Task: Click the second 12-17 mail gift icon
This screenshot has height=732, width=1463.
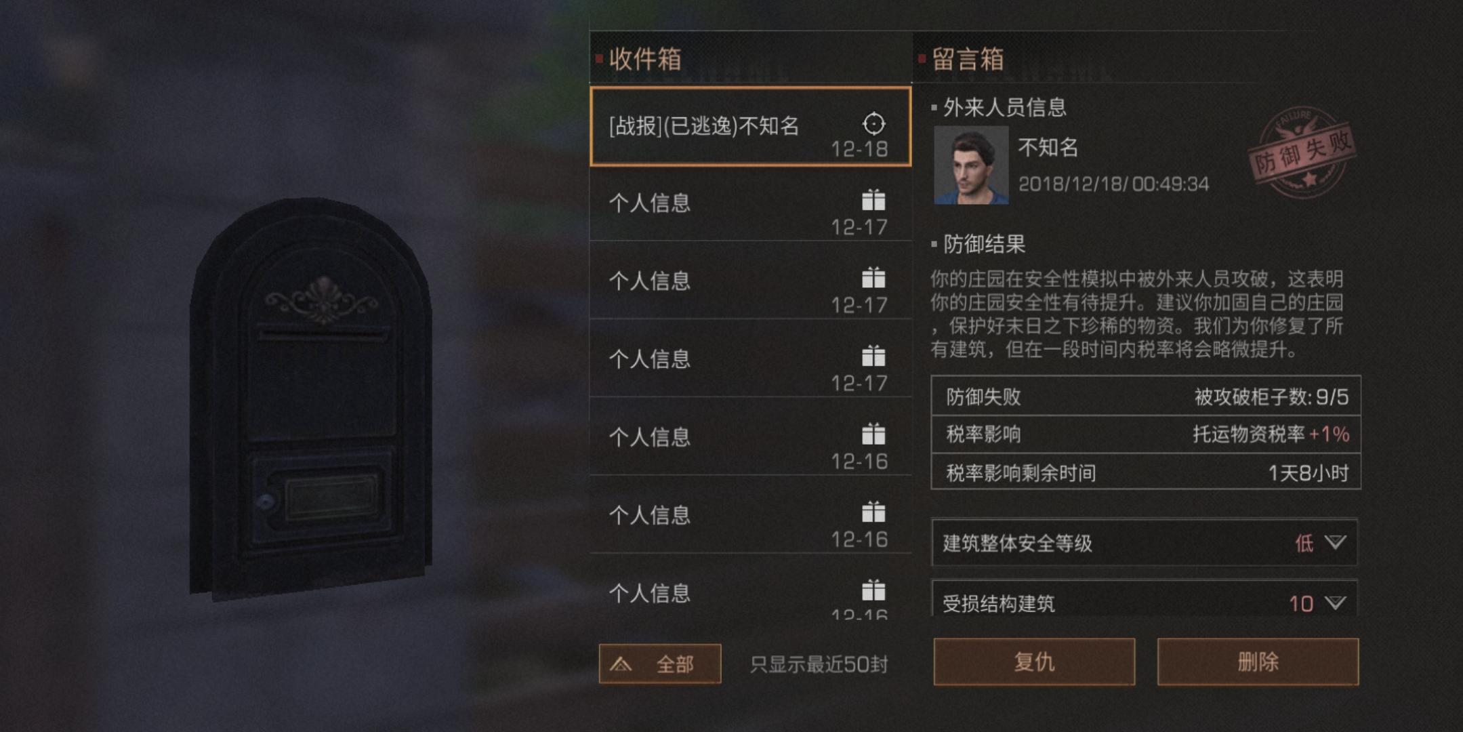Action: [x=873, y=278]
